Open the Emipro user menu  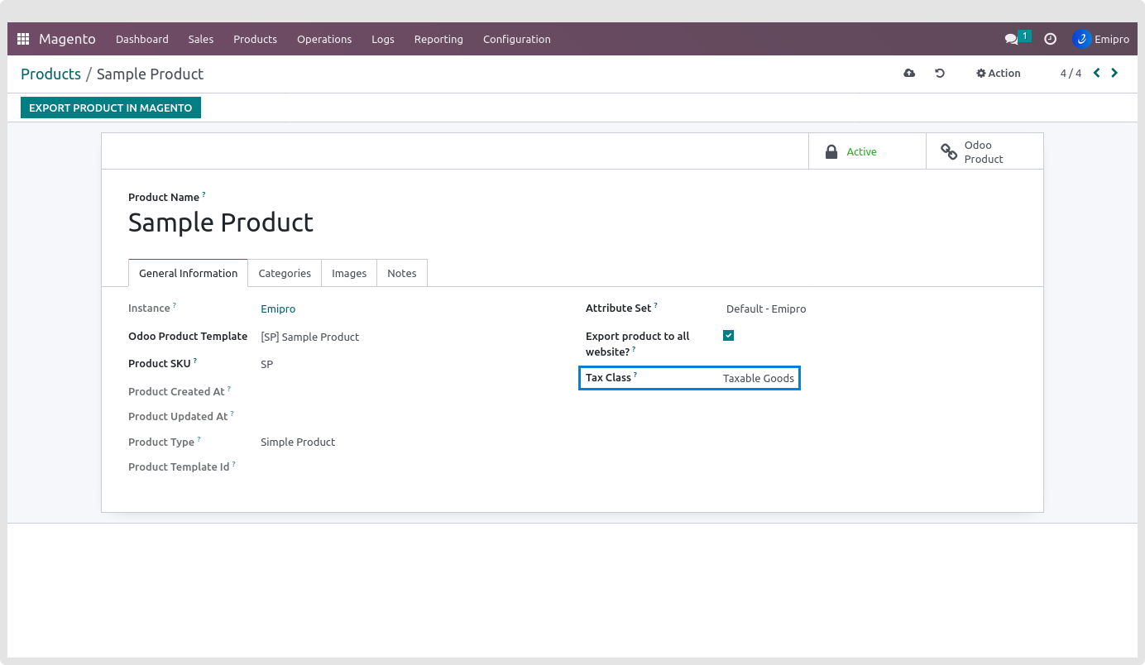pyautogui.click(x=1101, y=39)
